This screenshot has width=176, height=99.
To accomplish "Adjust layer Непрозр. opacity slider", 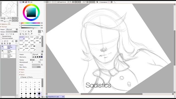I will coord(12,32).
